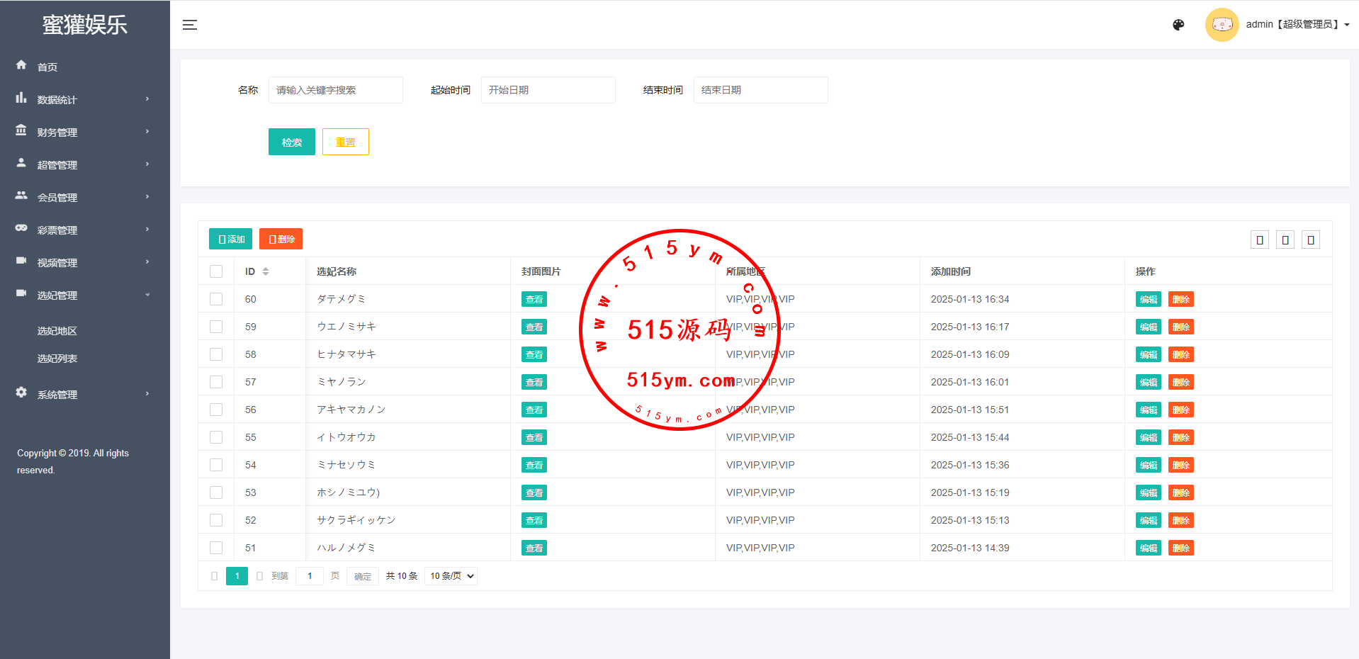The height and width of the screenshot is (659, 1359).
Task: Click the 添加 add button
Action: pos(230,239)
